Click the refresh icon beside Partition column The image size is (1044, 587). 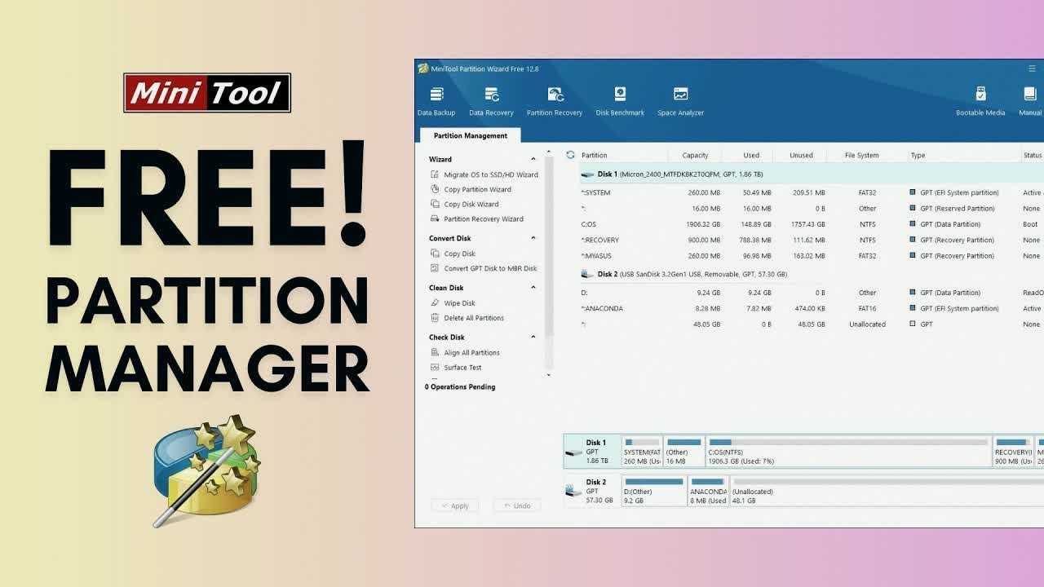(570, 155)
